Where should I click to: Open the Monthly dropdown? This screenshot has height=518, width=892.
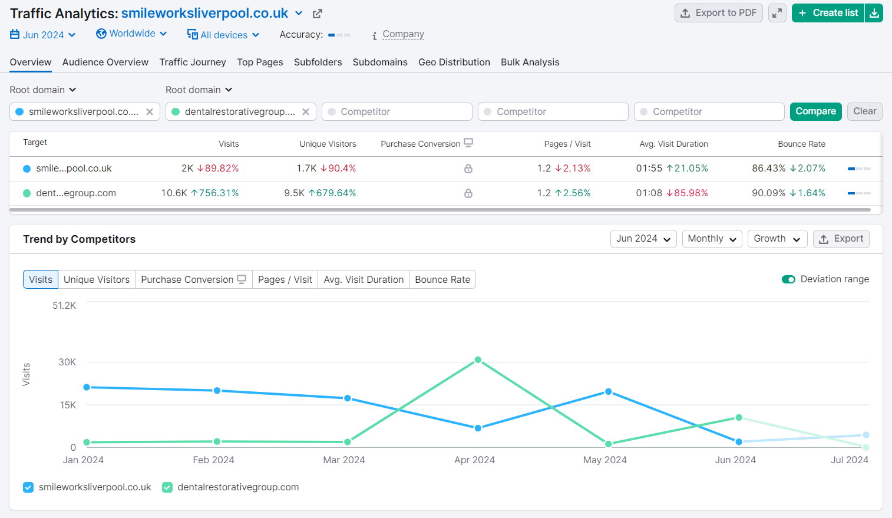pos(712,239)
